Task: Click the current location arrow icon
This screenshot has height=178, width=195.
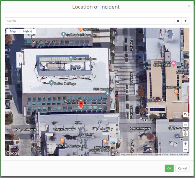Action: coord(186,21)
